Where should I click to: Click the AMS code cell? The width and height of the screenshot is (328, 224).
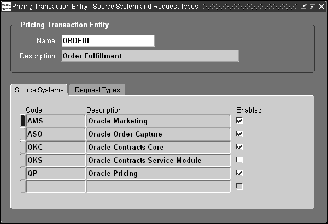[x=56, y=121]
